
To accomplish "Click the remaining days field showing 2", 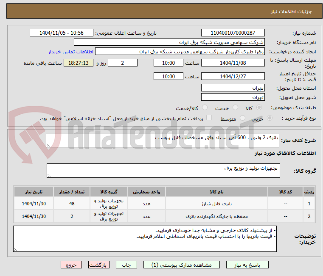I will pos(123,63).
